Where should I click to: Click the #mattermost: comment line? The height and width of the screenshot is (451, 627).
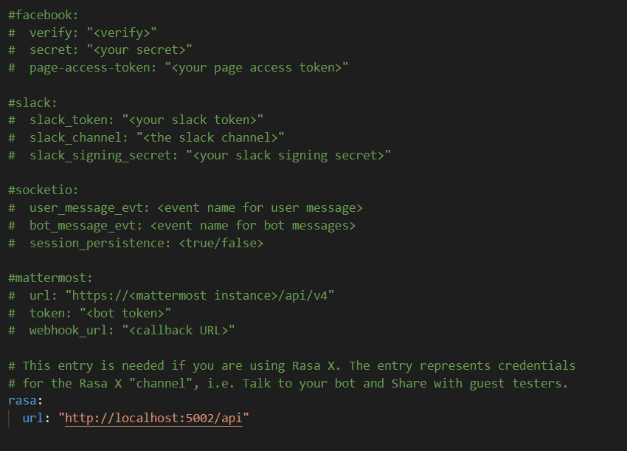[50, 278]
